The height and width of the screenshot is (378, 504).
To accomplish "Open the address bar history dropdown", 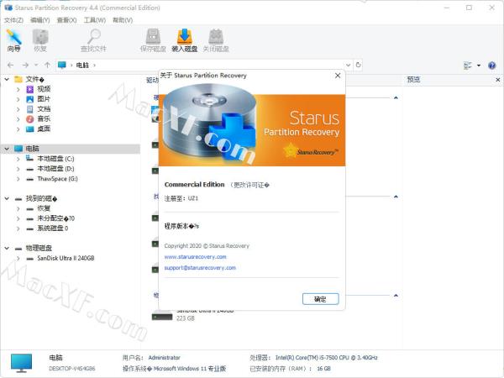I will [348, 66].
